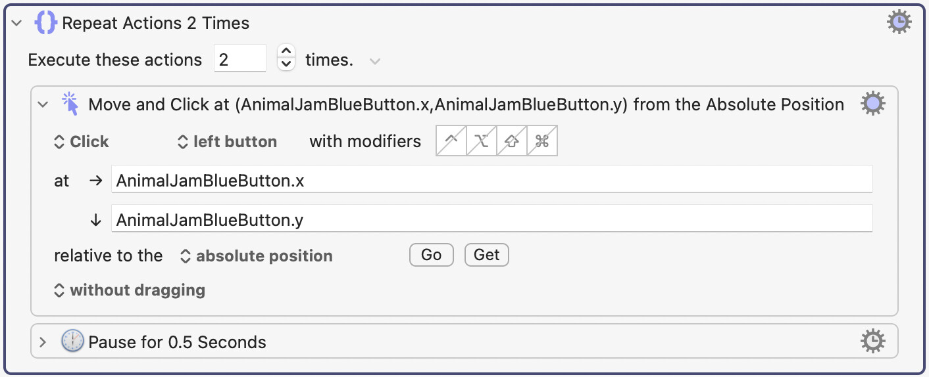Click the Pause action gear icon
929x377 pixels.
click(x=873, y=342)
